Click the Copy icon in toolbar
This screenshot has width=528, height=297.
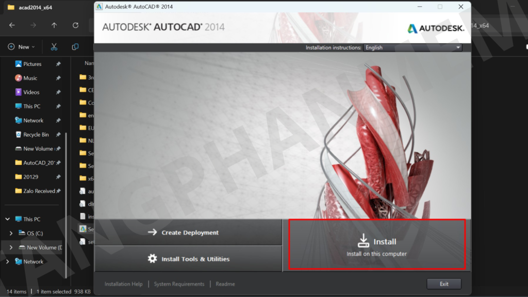pos(75,47)
